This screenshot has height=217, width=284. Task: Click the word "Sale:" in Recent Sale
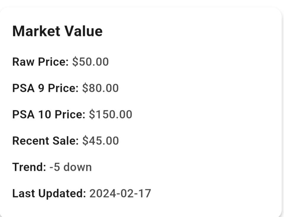pos(66,141)
